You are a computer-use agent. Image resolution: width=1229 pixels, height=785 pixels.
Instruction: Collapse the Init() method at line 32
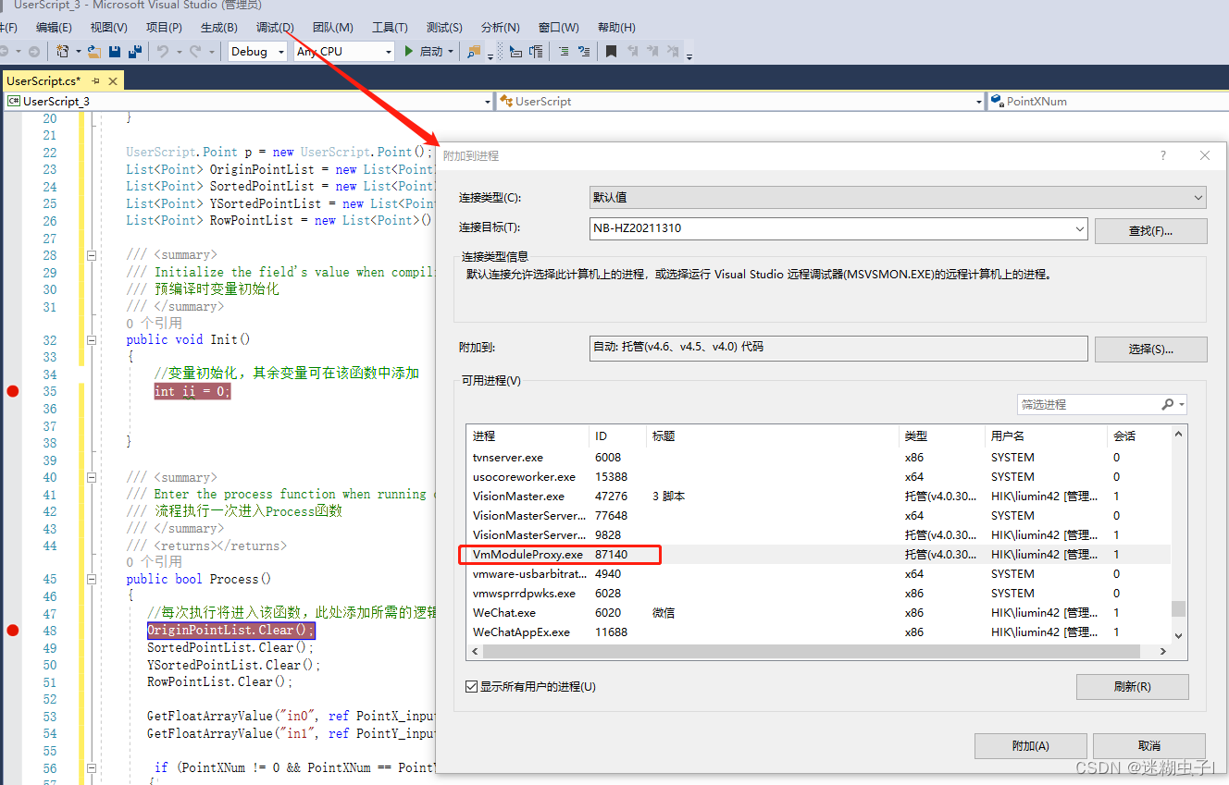[92, 340]
